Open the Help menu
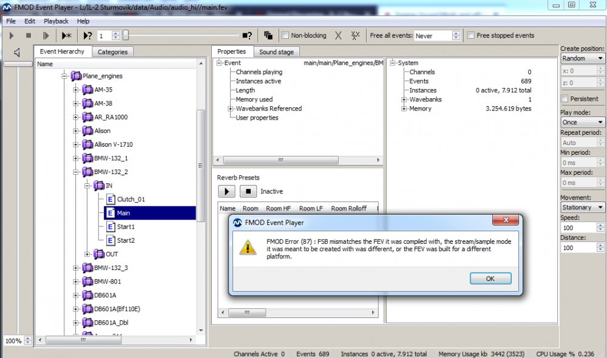607x358 pixels. pyautogui.click(x=83, y=21)
